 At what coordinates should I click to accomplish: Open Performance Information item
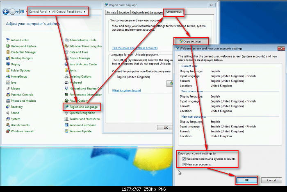coord(83,95)
